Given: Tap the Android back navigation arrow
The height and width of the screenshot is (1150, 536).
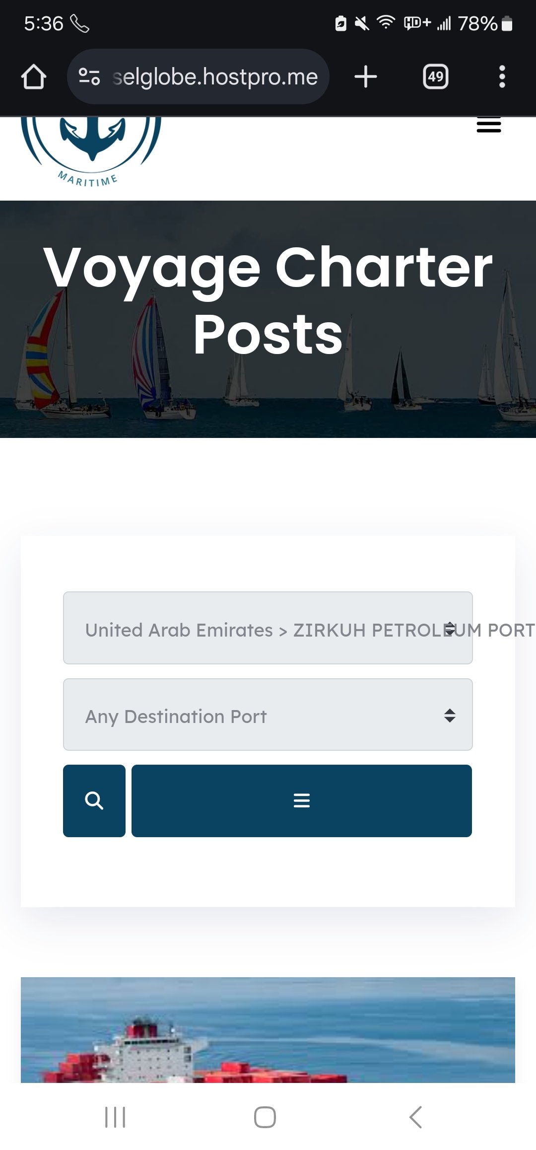Looking at the screenshot, I should tap(416, 1117).
